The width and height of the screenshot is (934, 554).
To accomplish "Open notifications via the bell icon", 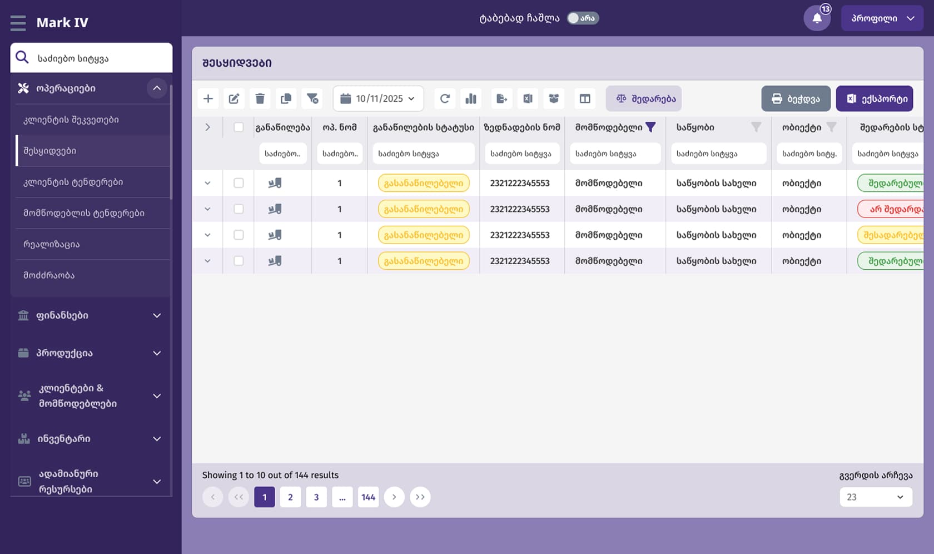I will 817,18.
